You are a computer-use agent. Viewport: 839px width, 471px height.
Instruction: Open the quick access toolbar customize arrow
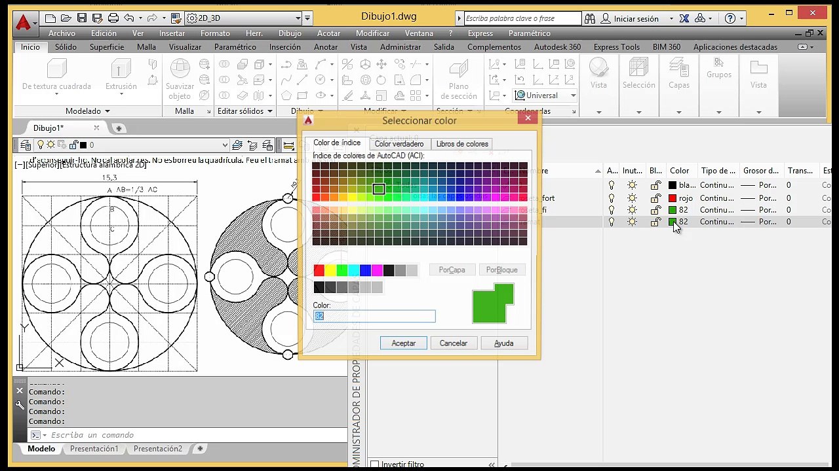[x=308, y=18]
